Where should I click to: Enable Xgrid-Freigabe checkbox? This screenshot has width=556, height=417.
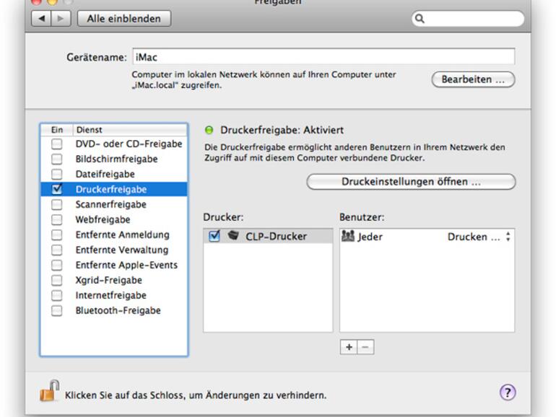pyautogui.click(x=57, y=280)
